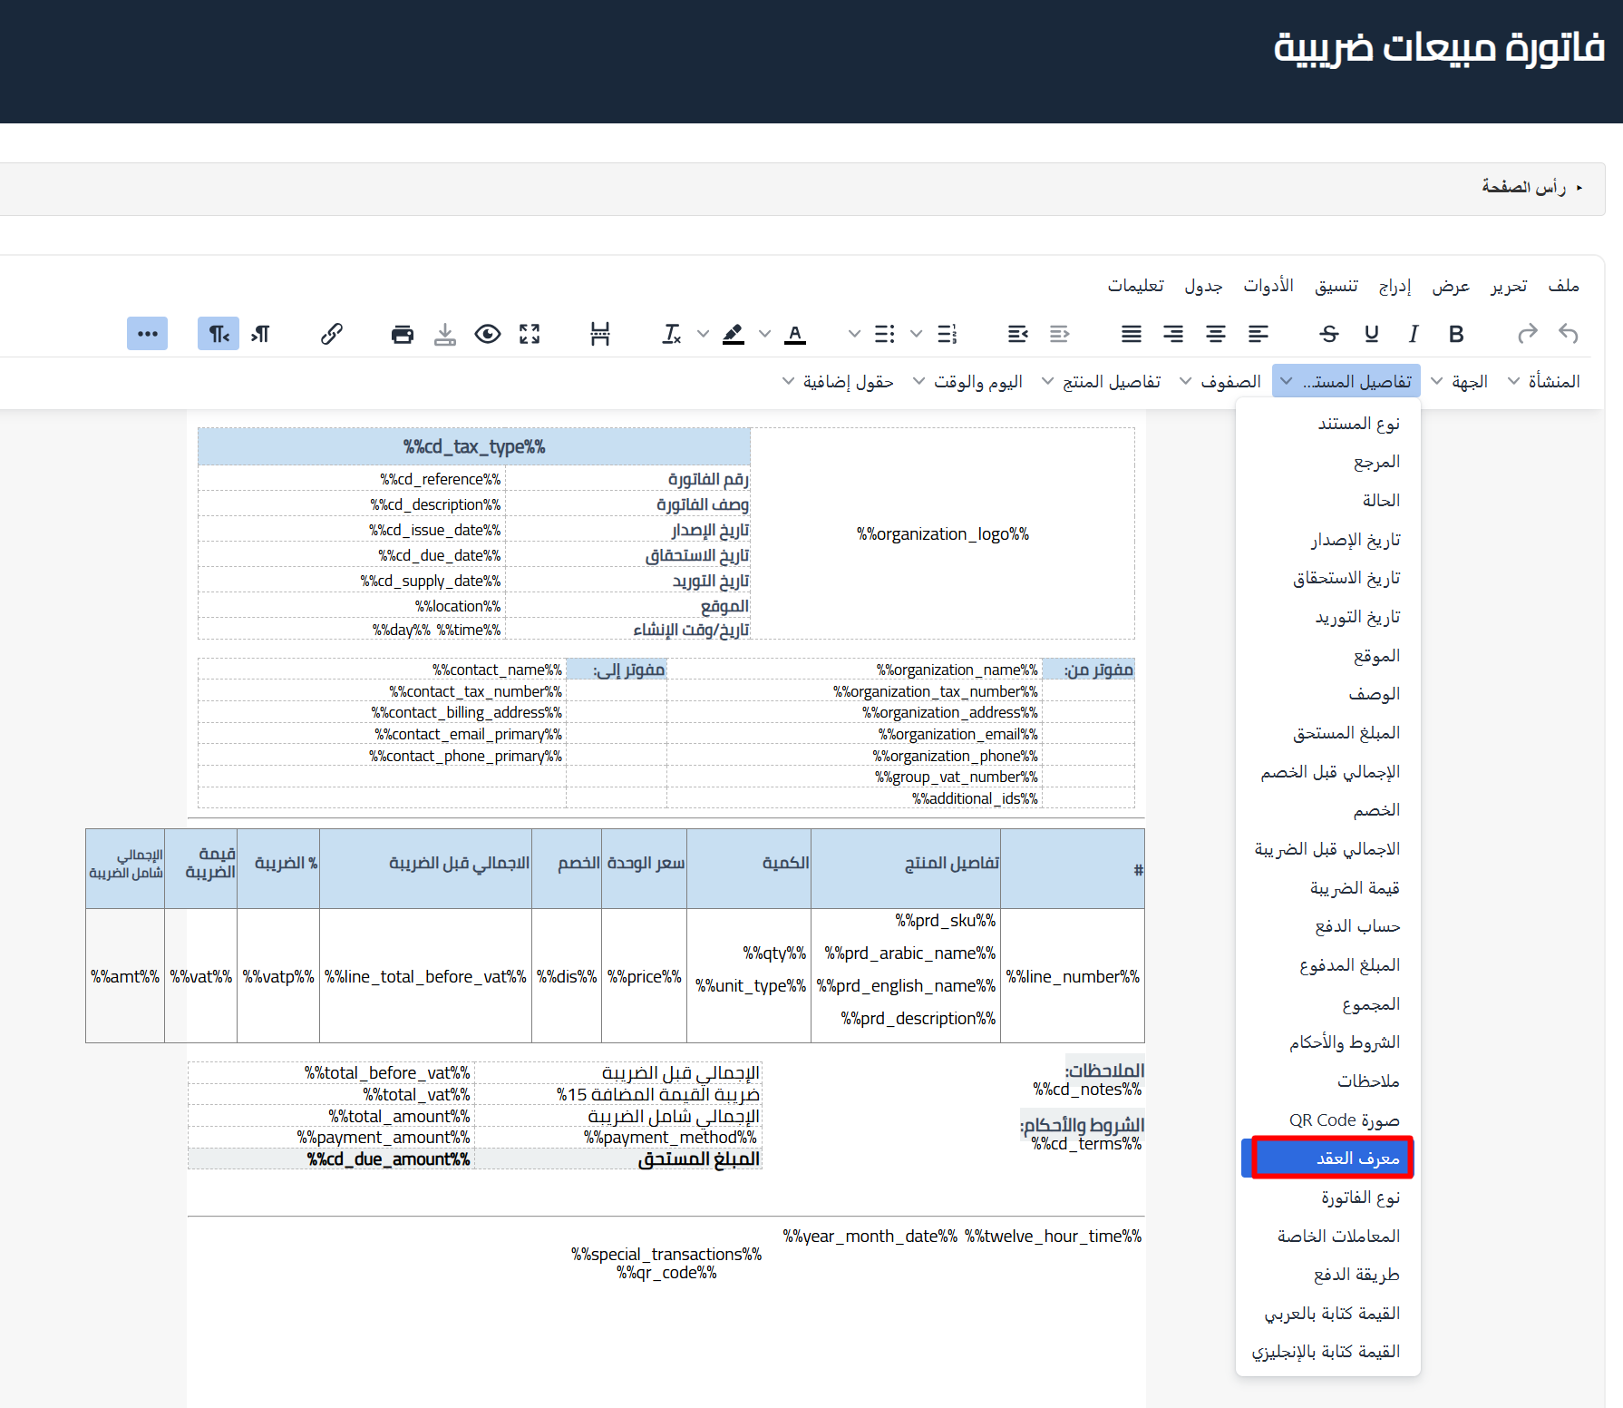Choose تاريخ الإصدار menu option
This screenshot has width=1623, height=1408.
point(1328,540)
